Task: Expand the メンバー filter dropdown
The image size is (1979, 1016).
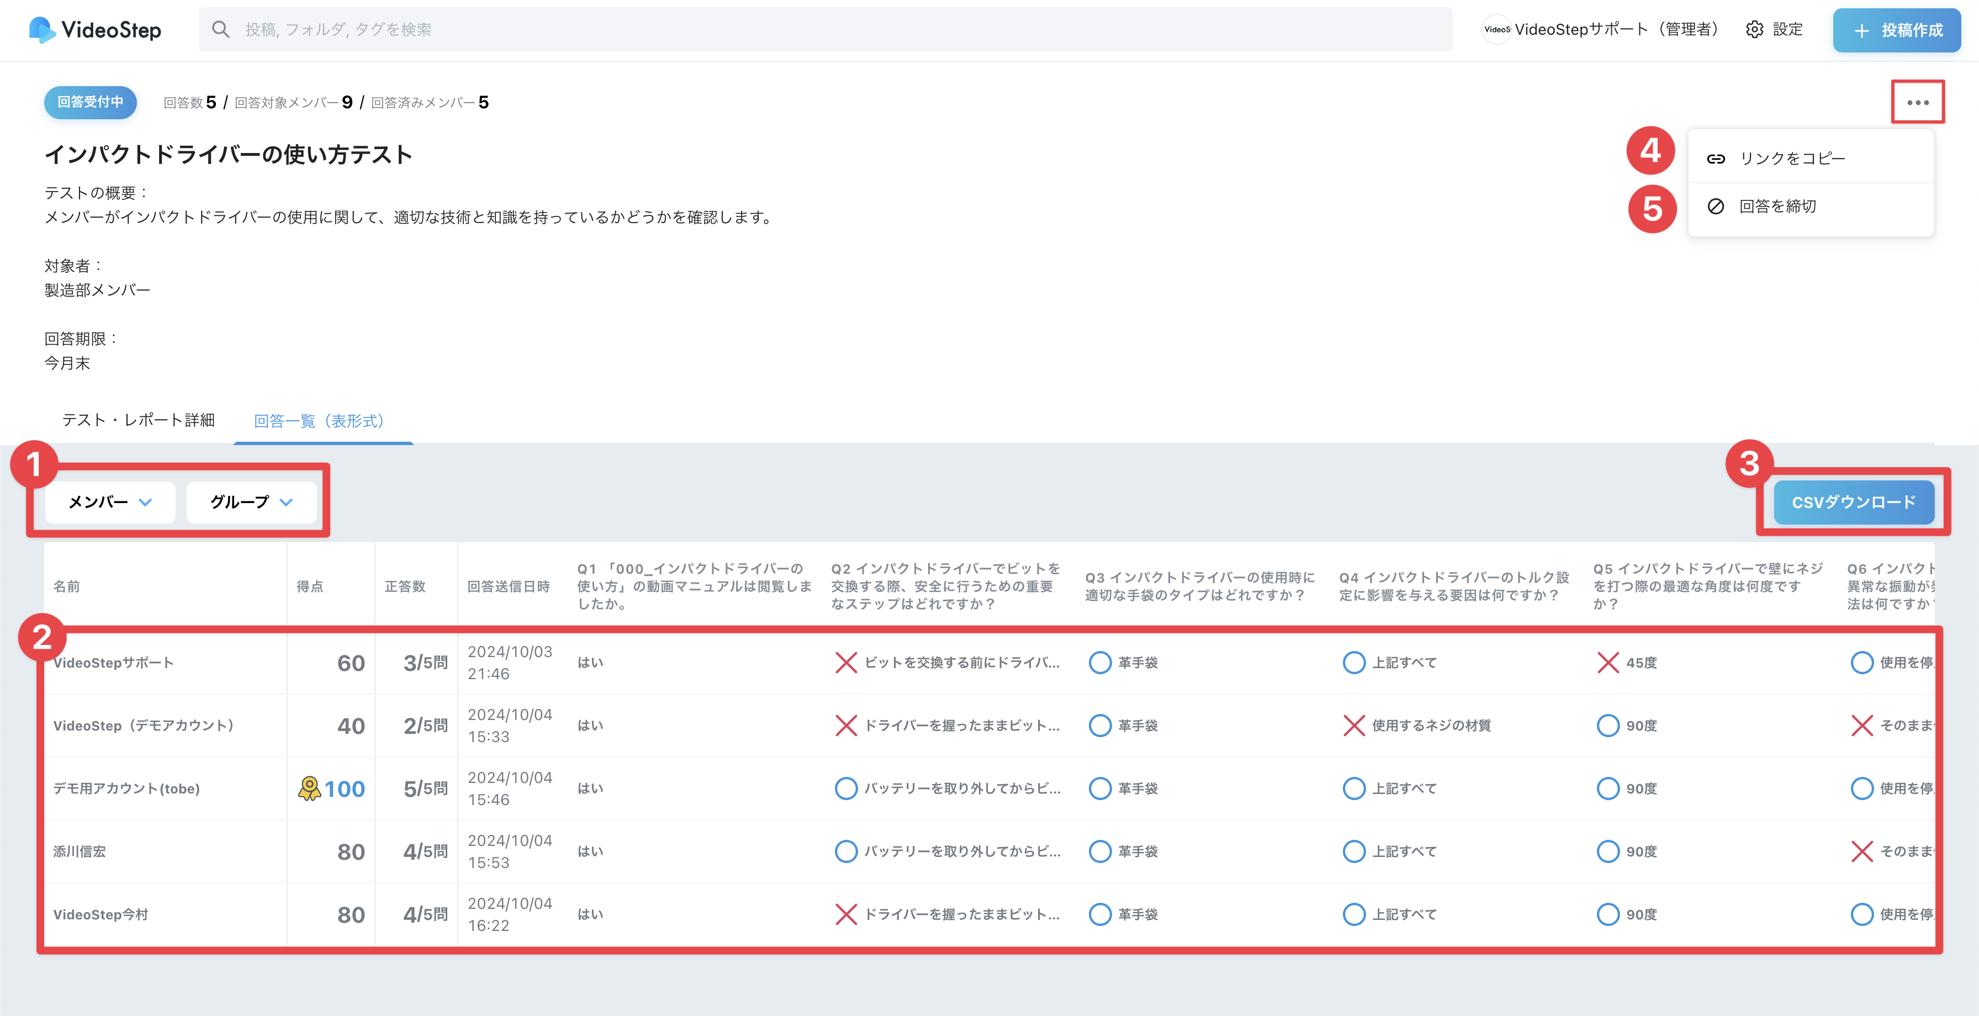Action: point(110,502)
